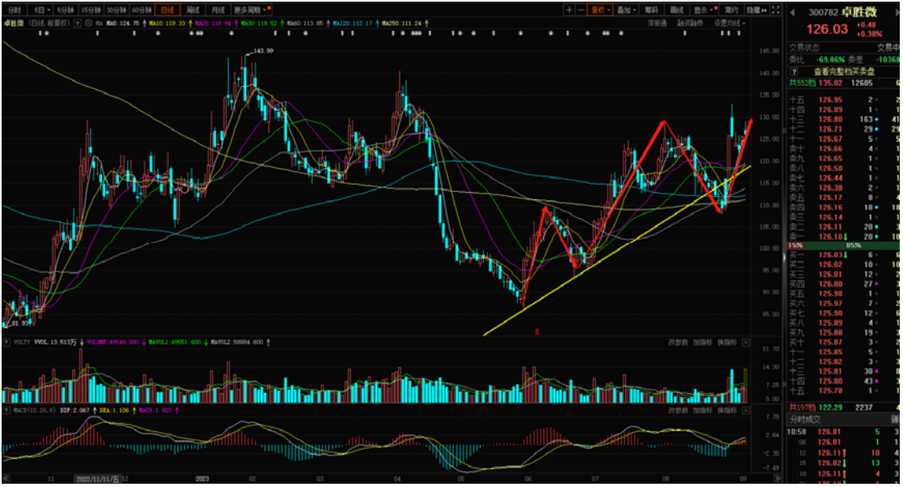The image size is (903, 487).
Task: Click 换指标 in the volume panel
Action: 727,342
